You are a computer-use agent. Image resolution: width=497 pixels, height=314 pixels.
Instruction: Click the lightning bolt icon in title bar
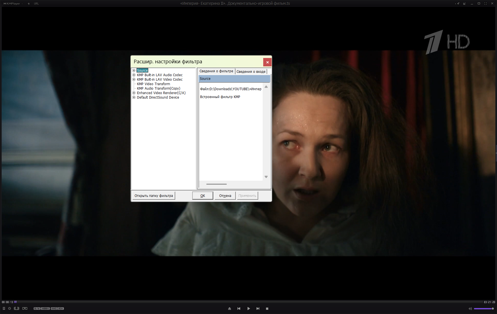coord(29,4)
